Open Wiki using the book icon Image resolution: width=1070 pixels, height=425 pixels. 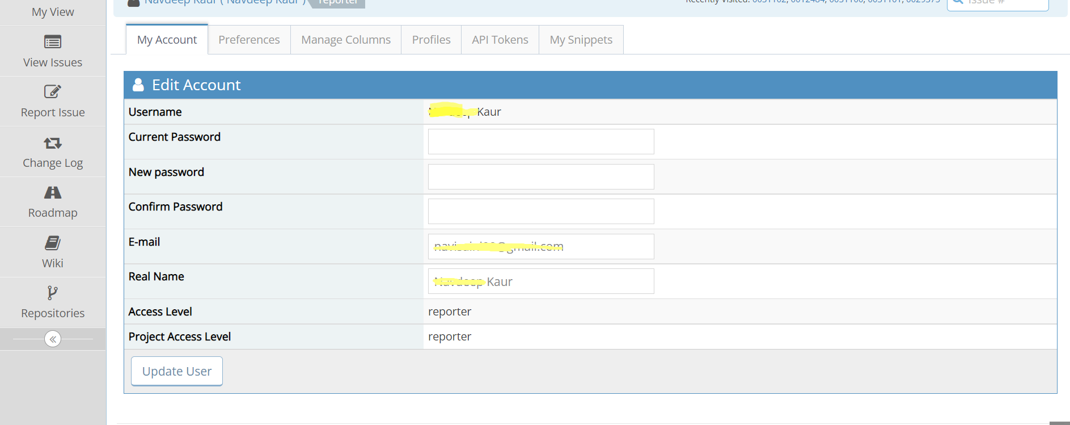click(53, 243)
